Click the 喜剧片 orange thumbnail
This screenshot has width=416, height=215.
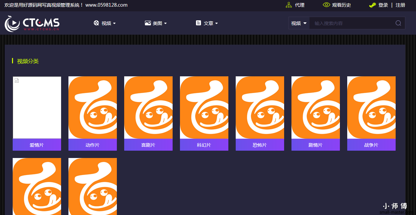click(148, 108)
